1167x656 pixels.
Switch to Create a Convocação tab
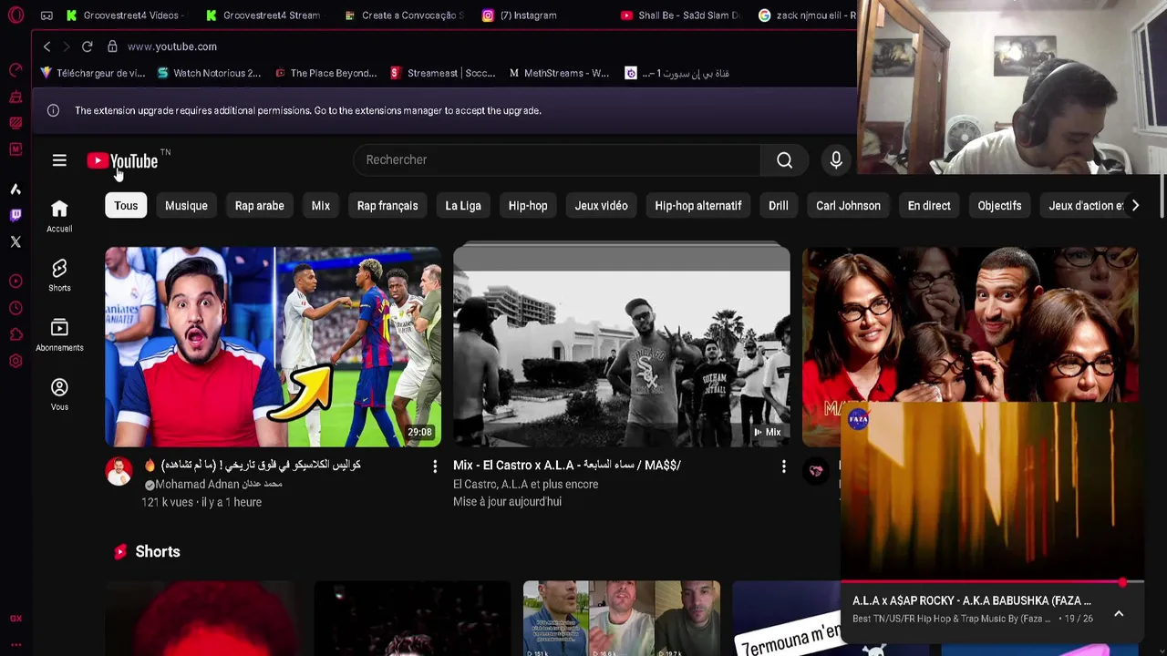(x=405, y=15)
